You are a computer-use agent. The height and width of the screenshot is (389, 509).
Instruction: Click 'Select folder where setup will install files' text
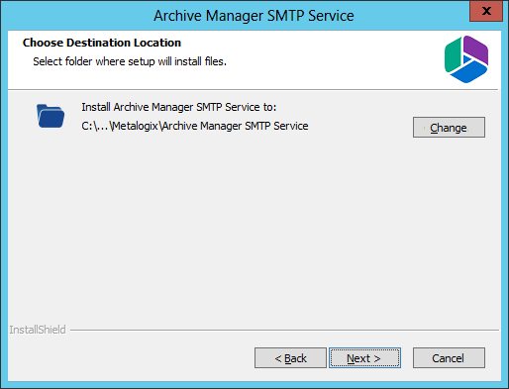tap(130, 61)
